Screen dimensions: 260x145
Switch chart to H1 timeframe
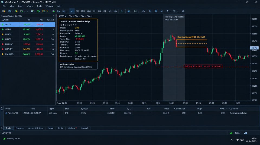pos(94,11)
